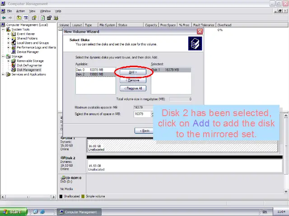Viewport: 289px width, 216px height.
Task: Sort by the Volume column header
Action: coord(64,25)
